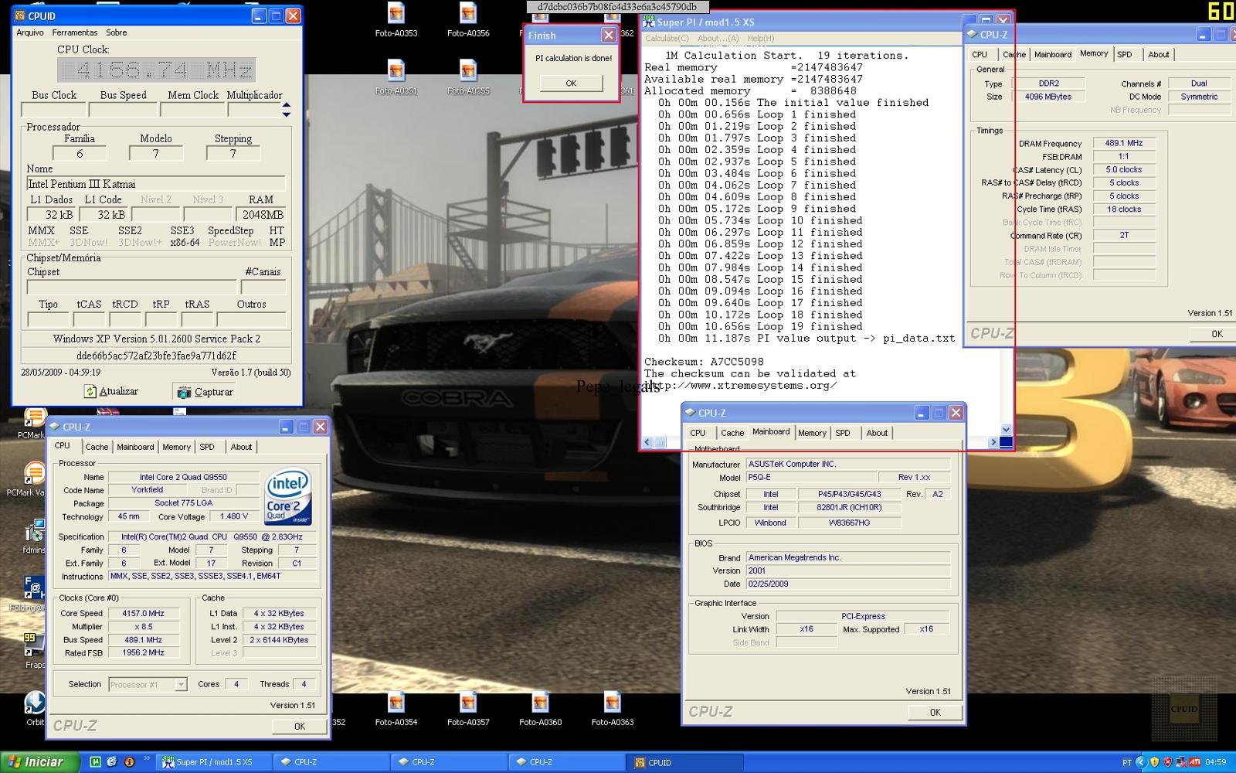The width and height of the screenshot is (1236, 773).
Task: Open the Foto-A0351 desktop file icon
Action: tap(396, 71)
